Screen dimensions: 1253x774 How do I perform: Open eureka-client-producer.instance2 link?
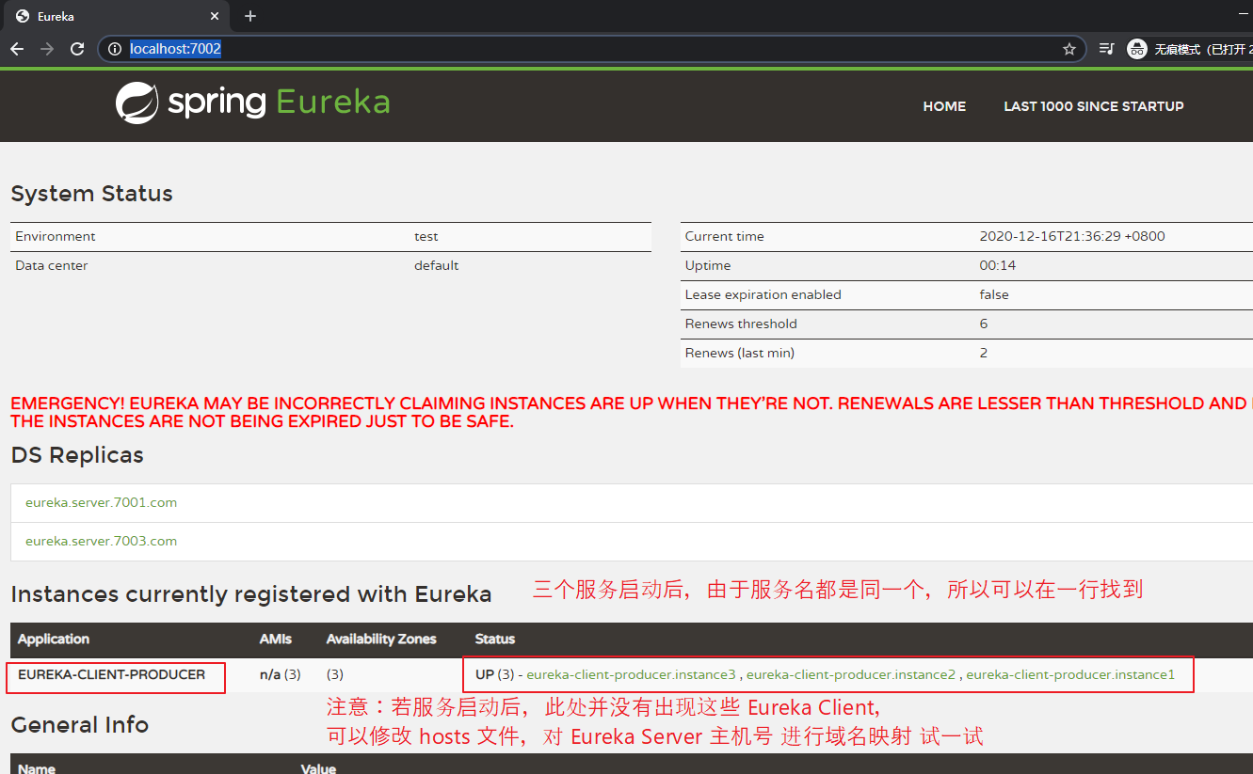tap(851, 674)
